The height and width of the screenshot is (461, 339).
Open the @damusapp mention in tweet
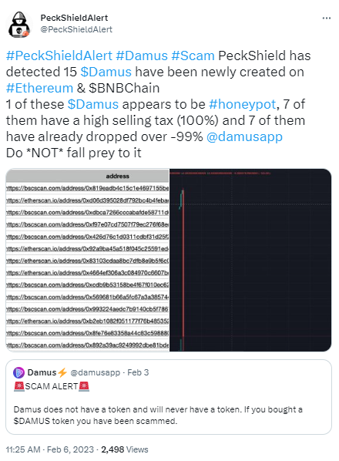click(x=244, y=136)
